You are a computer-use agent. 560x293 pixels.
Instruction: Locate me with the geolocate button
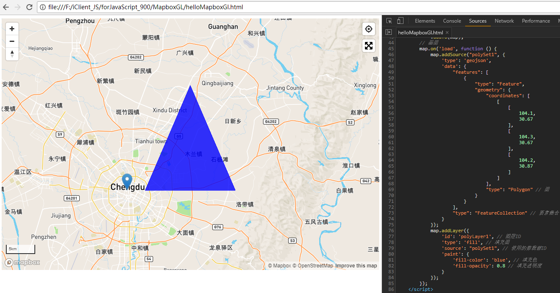369,29
